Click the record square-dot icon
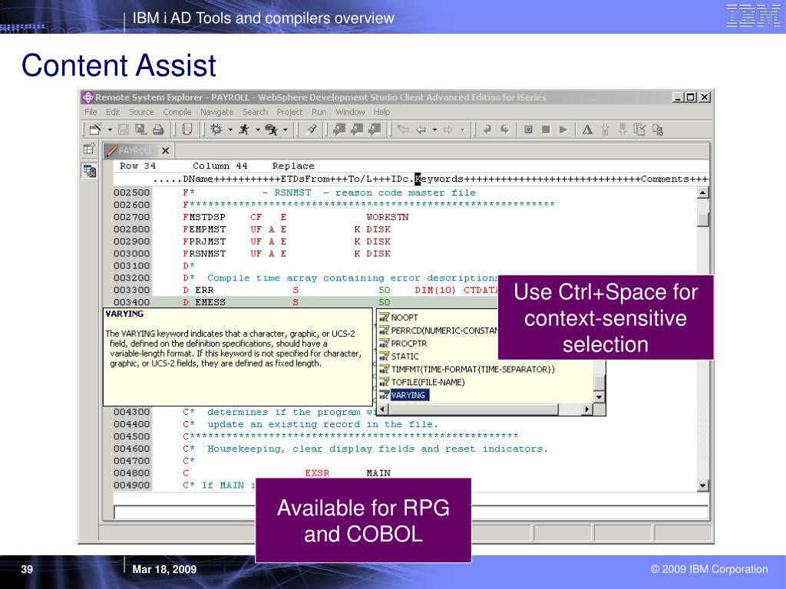 pos(528,130)
